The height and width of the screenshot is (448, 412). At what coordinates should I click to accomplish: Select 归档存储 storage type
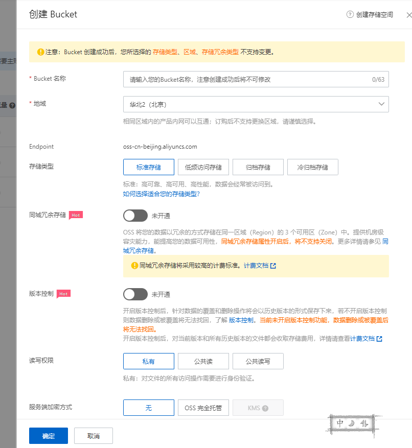coord(258,167)
